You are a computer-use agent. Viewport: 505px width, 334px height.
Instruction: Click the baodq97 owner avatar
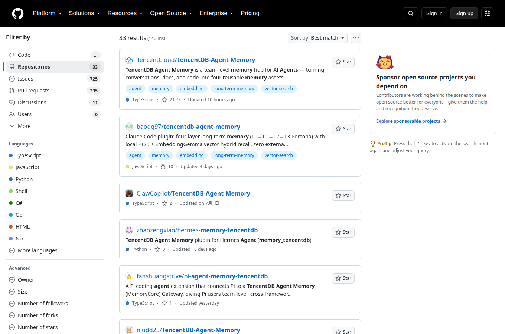(129, 127)
